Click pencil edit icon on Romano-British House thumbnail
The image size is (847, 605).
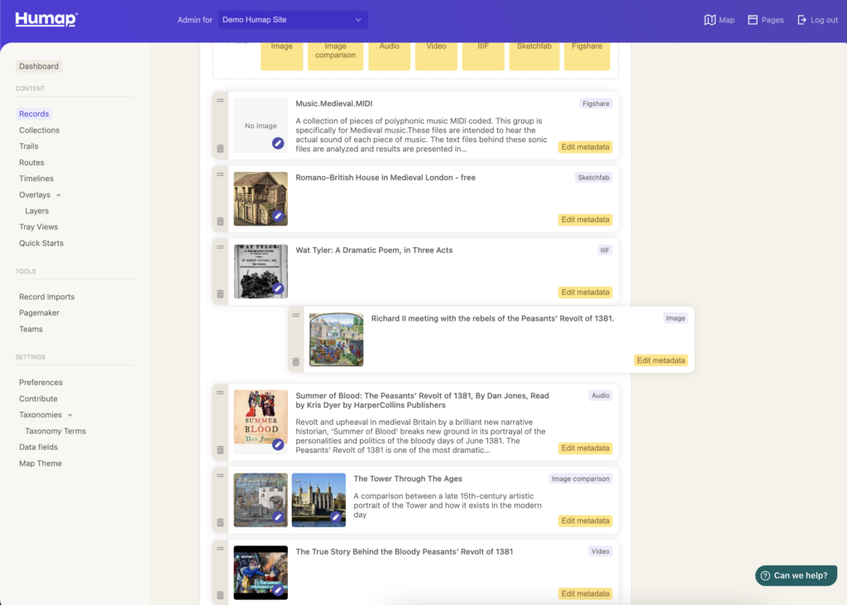pyautogui.click(x=278, y=216)
